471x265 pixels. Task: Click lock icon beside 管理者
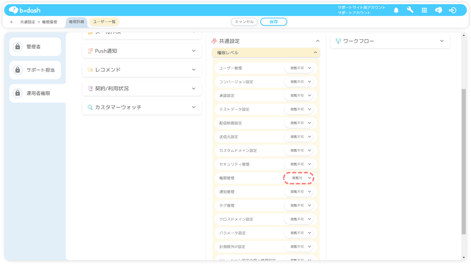coord(17,47)
